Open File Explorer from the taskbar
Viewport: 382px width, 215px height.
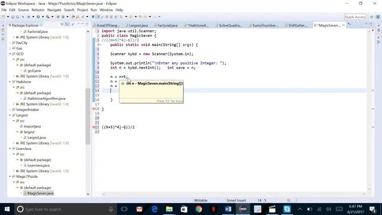click(x=169, y=209)
